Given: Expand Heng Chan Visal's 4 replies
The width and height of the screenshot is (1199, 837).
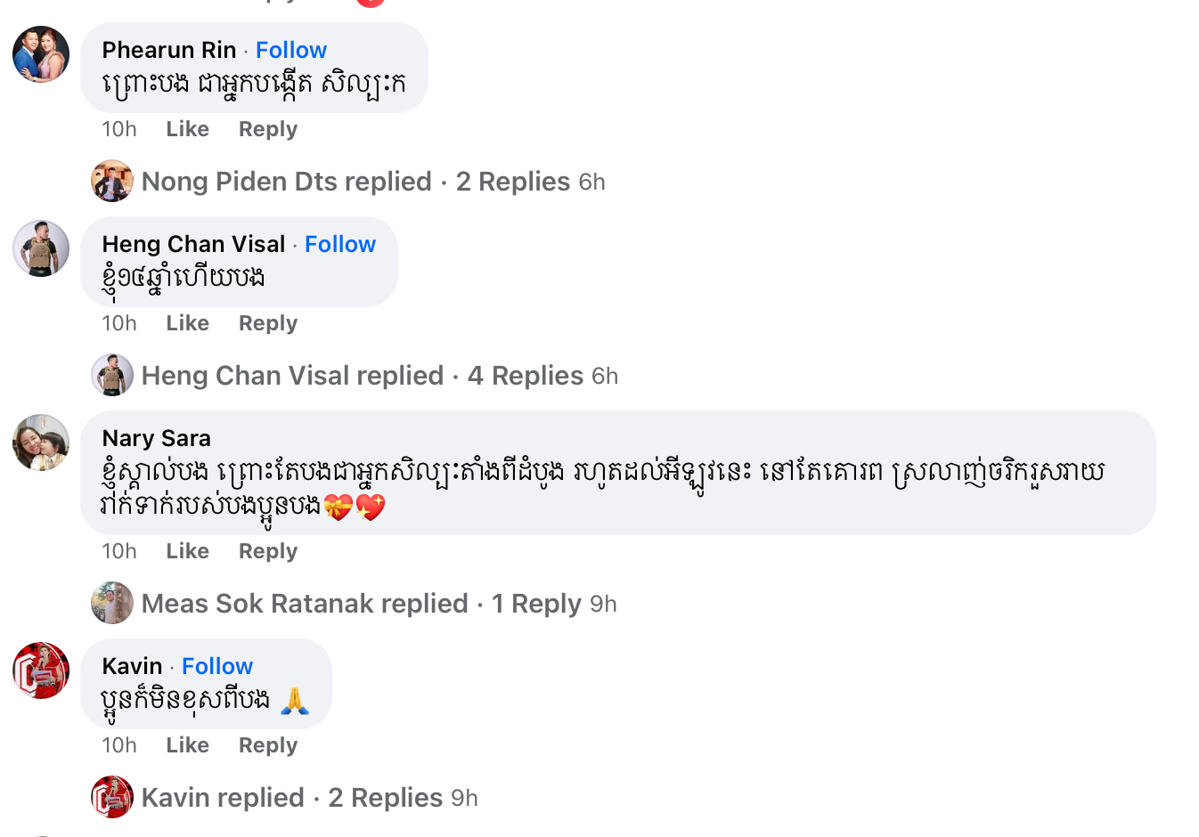Looking at the screenshot, I should click(x=525, y=376).
